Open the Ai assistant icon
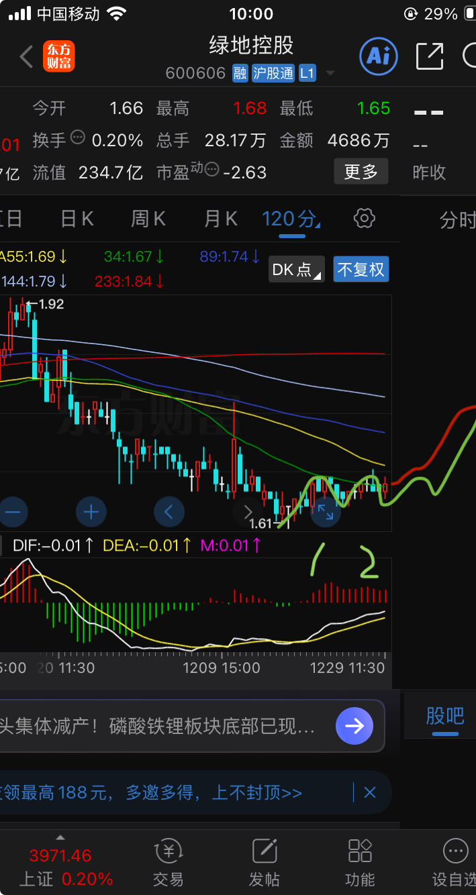 (x=379, y=56)
